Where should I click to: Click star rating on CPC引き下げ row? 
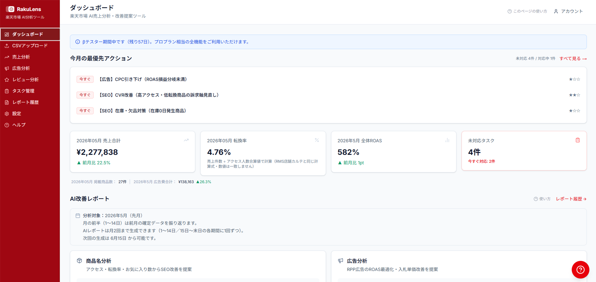point(575,79)
